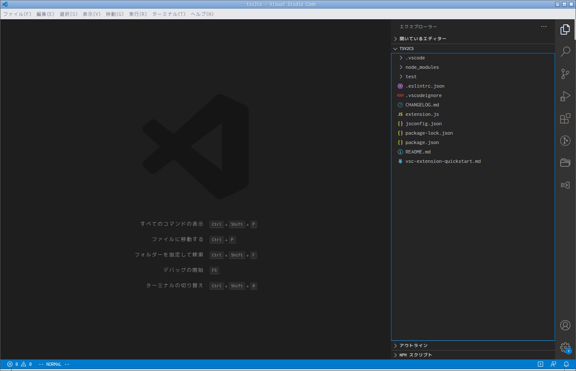Click the notification bell in the status bar

(566, 364)
